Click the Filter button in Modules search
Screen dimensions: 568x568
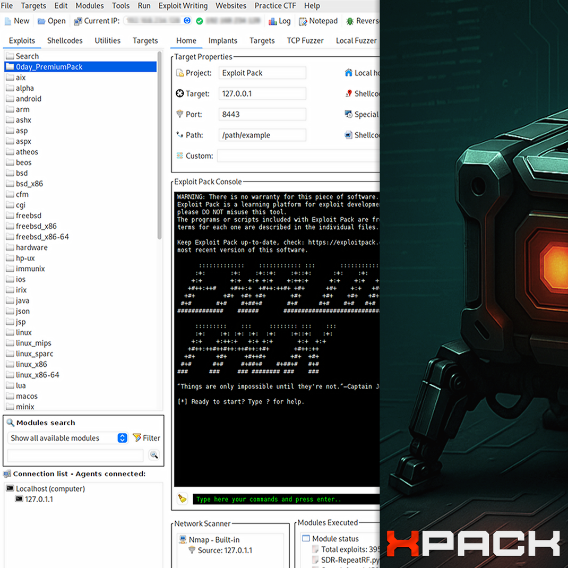click(x=146, y=438)
